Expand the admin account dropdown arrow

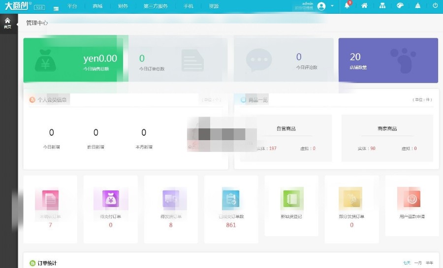(332, 5)
